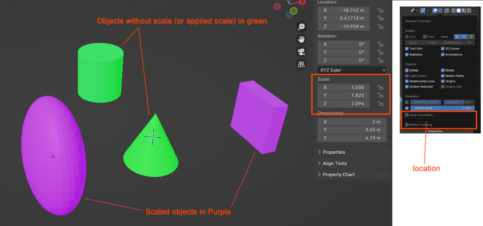The height and width of the screenshot is (226, 483).
Task: Toggle the camera view icon
Action: [x=301, y=52]
